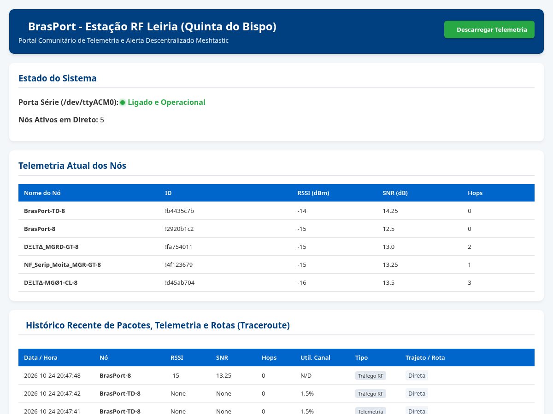Click the node ID !d45ab704
The height and width of the screenshot is (414, 553).
click(x=180, y=282)
